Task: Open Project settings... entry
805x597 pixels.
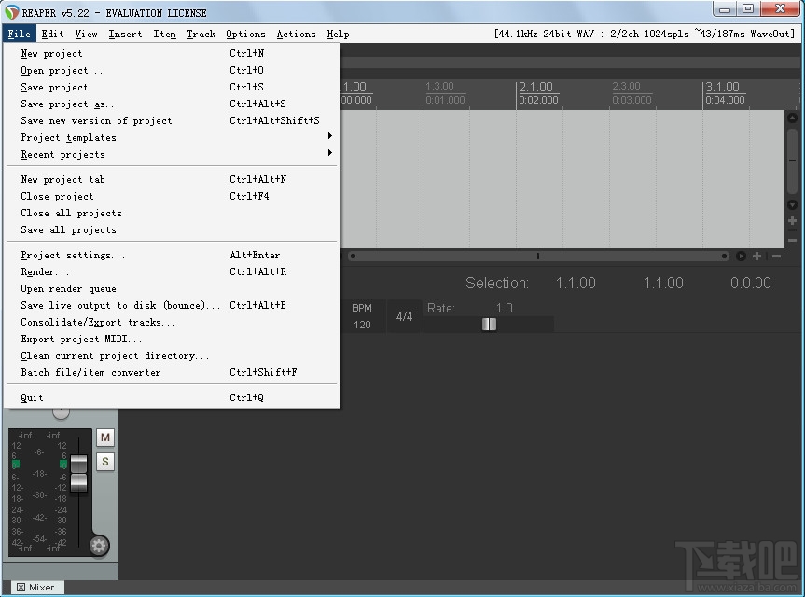Action: tap(172, 255)
